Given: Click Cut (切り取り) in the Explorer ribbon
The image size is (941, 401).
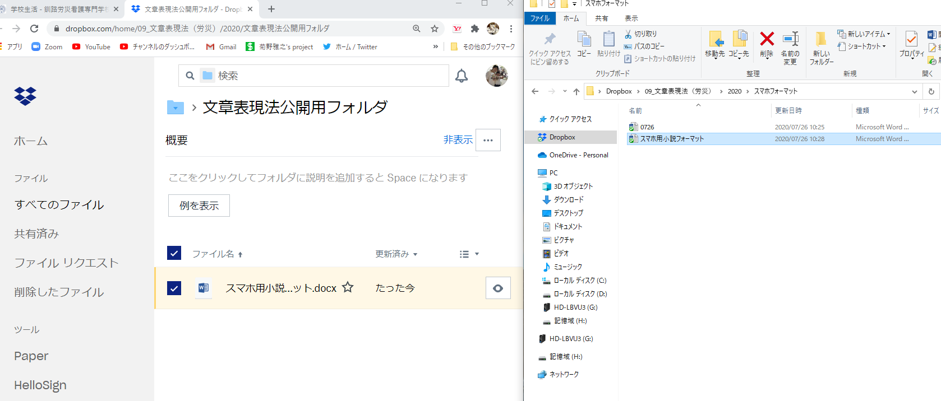Looking at the screenshot, I should 640,34.
